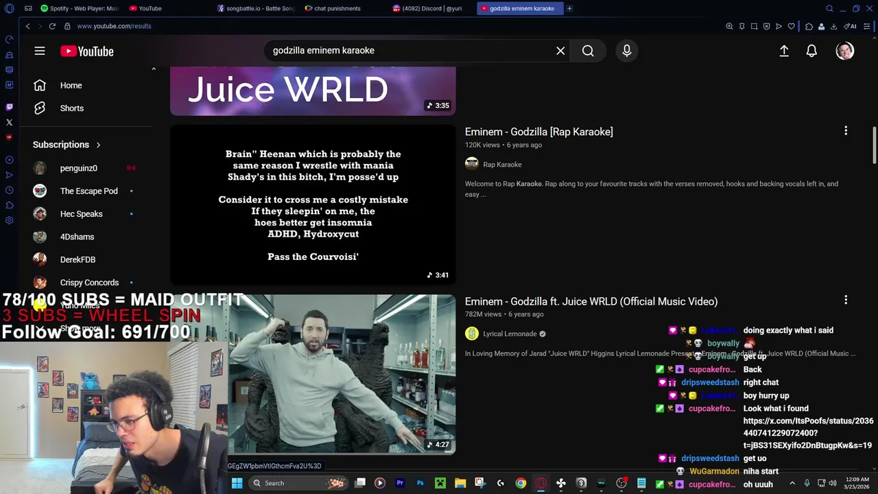Open Twitch from browser sidebar
This screenshot has height=494, width=878.
point(9,107)
